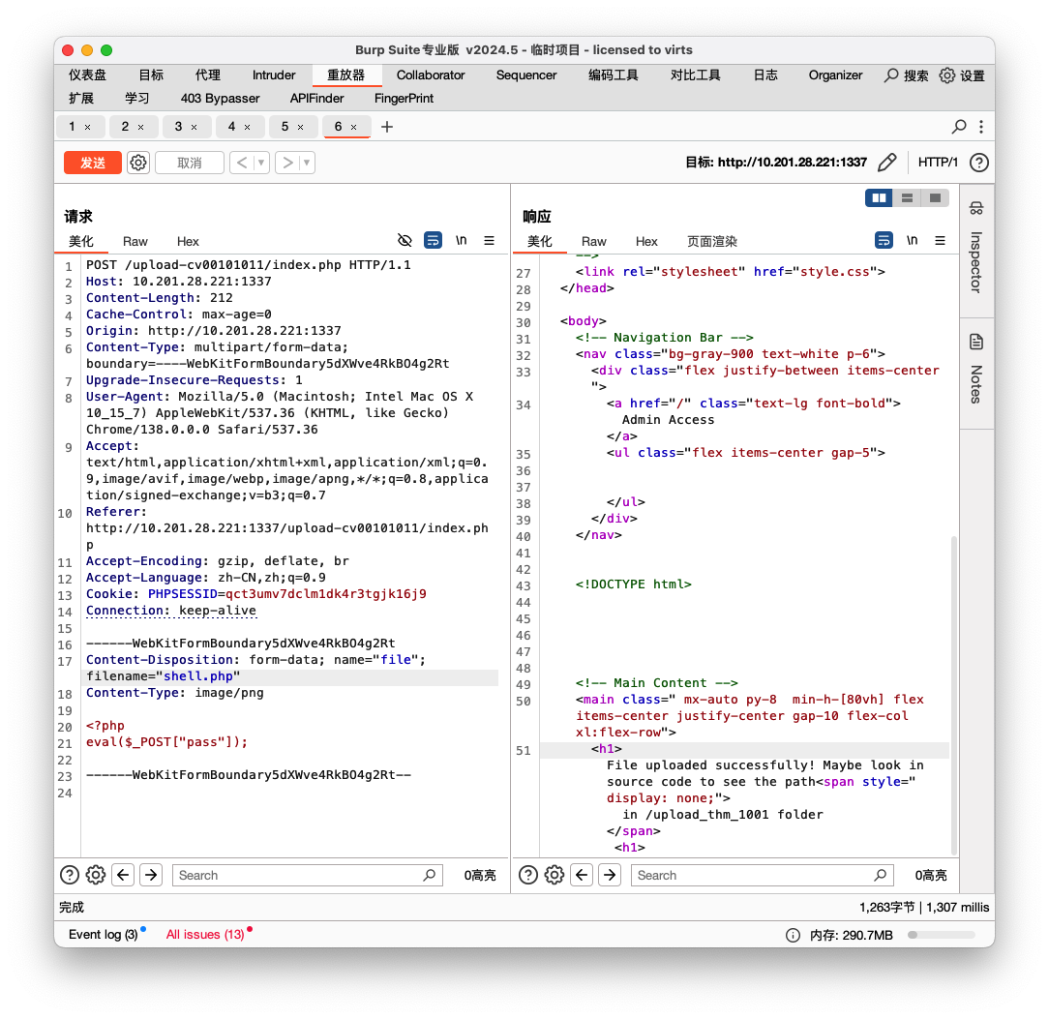Open the Sequencer tab

[525, 75]
